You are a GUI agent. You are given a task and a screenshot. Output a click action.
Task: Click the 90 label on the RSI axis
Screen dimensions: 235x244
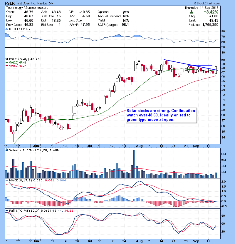223,31
